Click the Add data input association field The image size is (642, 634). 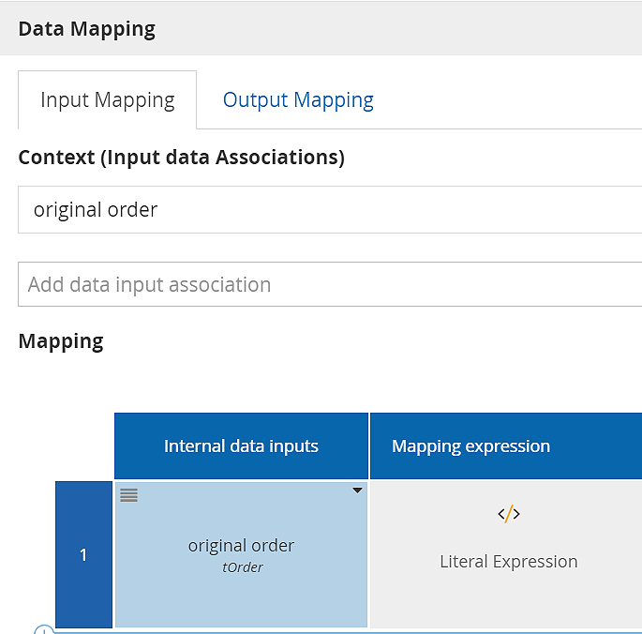tap(328, 284)
